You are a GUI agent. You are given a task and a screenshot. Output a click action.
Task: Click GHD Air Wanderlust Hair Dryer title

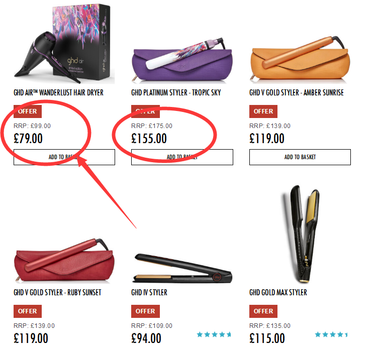[x=58, y=92]
